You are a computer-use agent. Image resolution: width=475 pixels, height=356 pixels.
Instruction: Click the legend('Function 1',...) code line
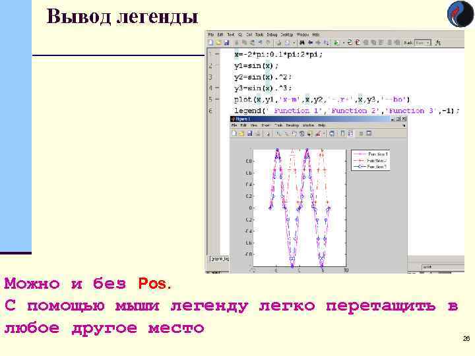pos(347,111)
